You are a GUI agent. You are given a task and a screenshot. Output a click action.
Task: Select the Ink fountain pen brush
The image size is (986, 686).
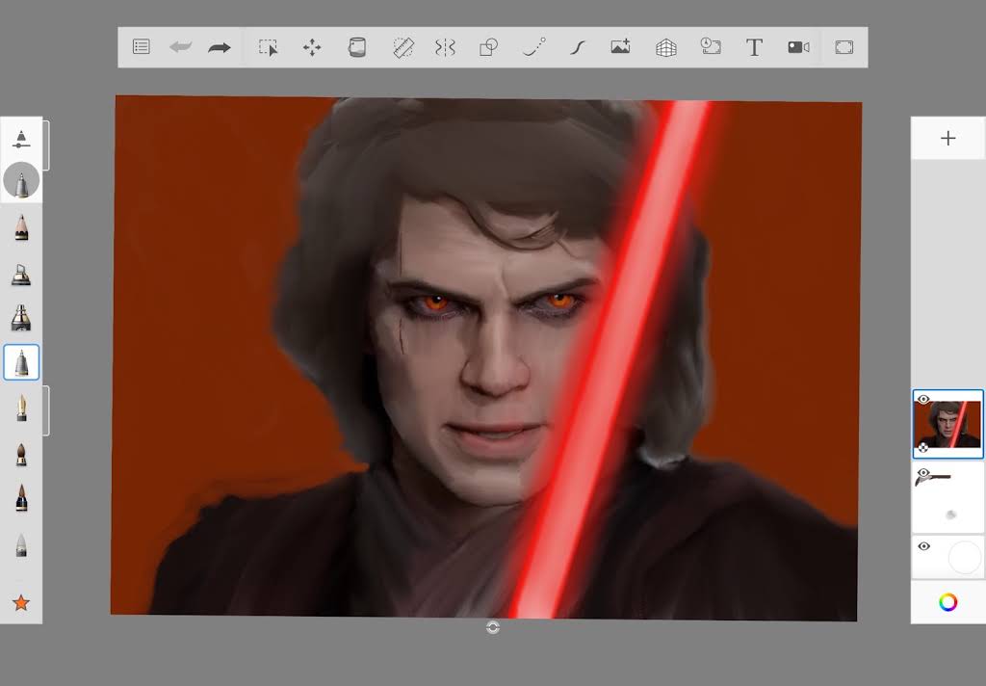point(21,408)
